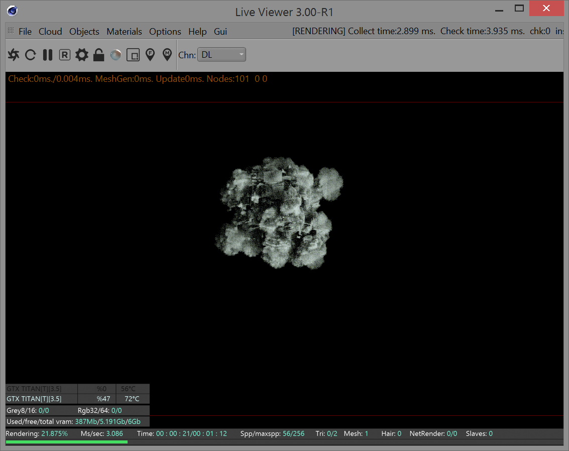Click the Slaves 0 status entry
569x451 pixels.
[479, 433]
